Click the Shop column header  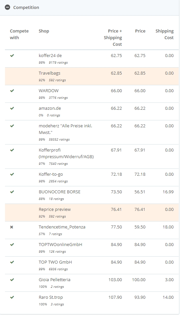[44, 31]
